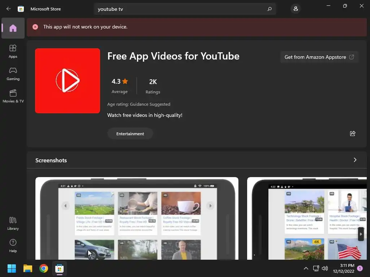Open the Windows Start menu
Viewport: 370px width, 277px height.
[x=12, y=268]
